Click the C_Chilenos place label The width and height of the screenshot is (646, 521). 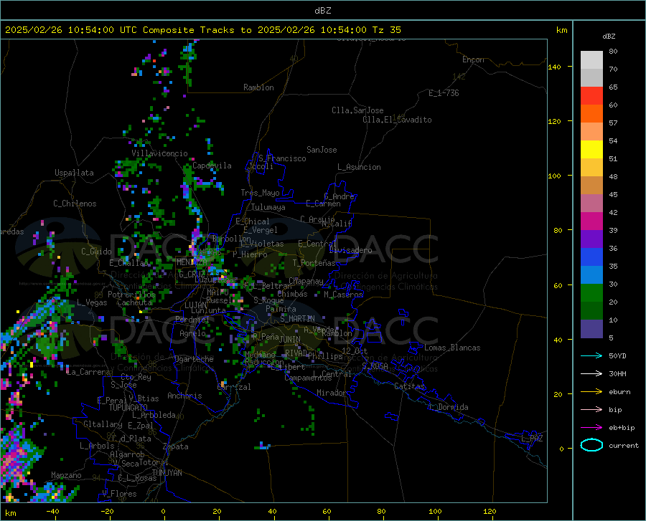pos(75,204)
